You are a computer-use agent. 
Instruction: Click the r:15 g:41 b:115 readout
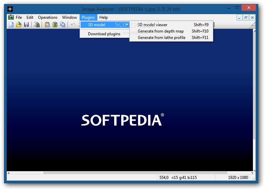pos(184,178)
